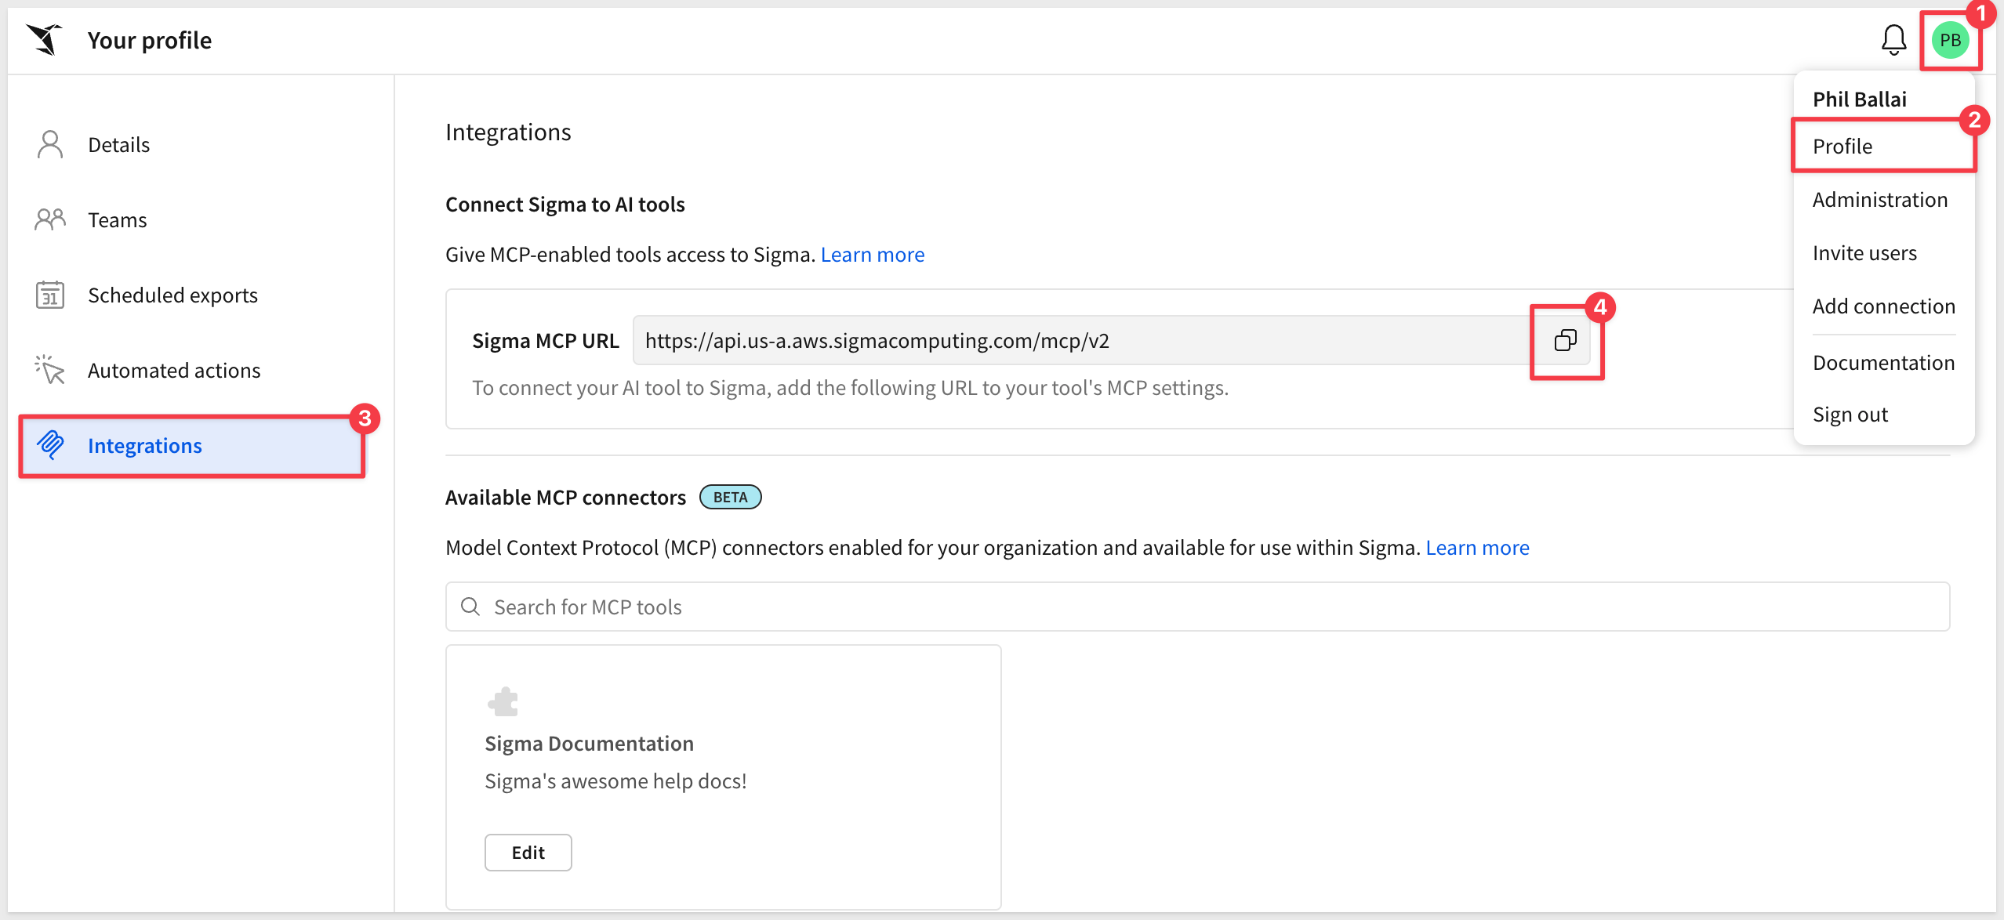Click the BETA badge
The width and height of the screenshot is (2004, 920).
731,498
